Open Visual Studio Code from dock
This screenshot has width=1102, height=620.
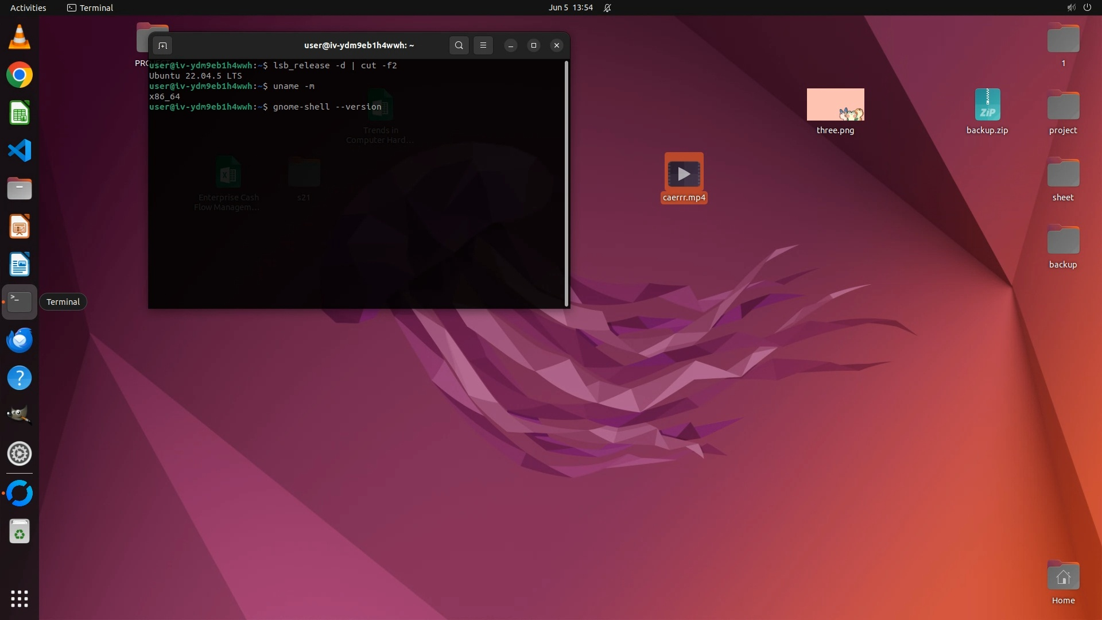click(19, 151)
